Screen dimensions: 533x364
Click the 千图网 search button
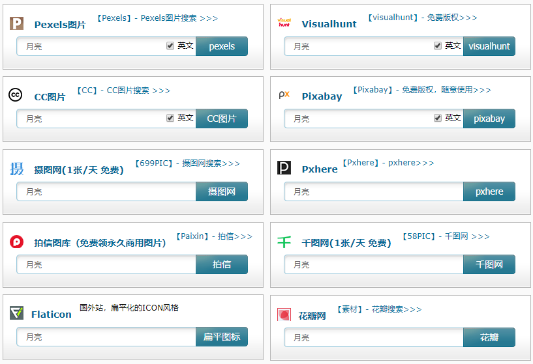(x=489, y=264)
